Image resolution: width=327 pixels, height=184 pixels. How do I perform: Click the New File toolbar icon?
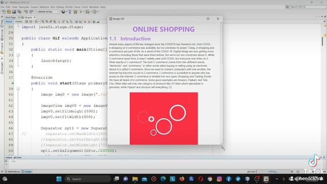[x=4, y=12]
